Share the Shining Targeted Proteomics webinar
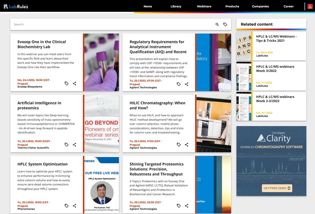Screen dimensions: 315x214 187,206
